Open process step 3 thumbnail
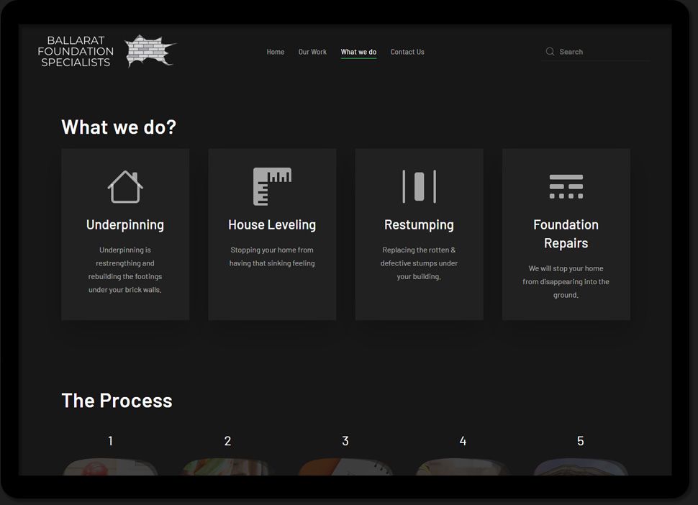Image resolution: width=698 pixels, height=505 pixels. (x=345, y=467)
